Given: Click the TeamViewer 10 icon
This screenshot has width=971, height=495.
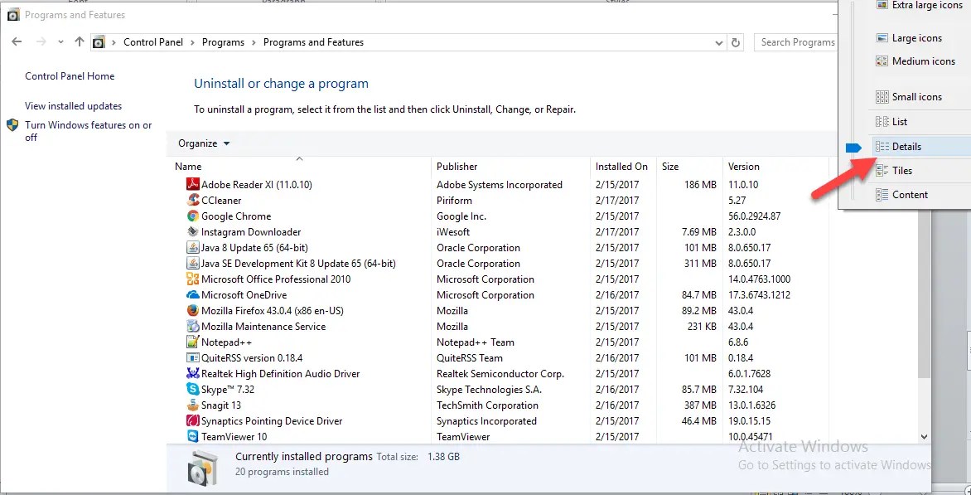Looking at the screenshot, I should pyautogui.click(x=193, y=436).
